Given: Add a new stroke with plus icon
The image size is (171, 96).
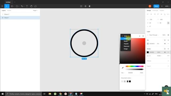Looking at the screenshot, I should point(168,49).
